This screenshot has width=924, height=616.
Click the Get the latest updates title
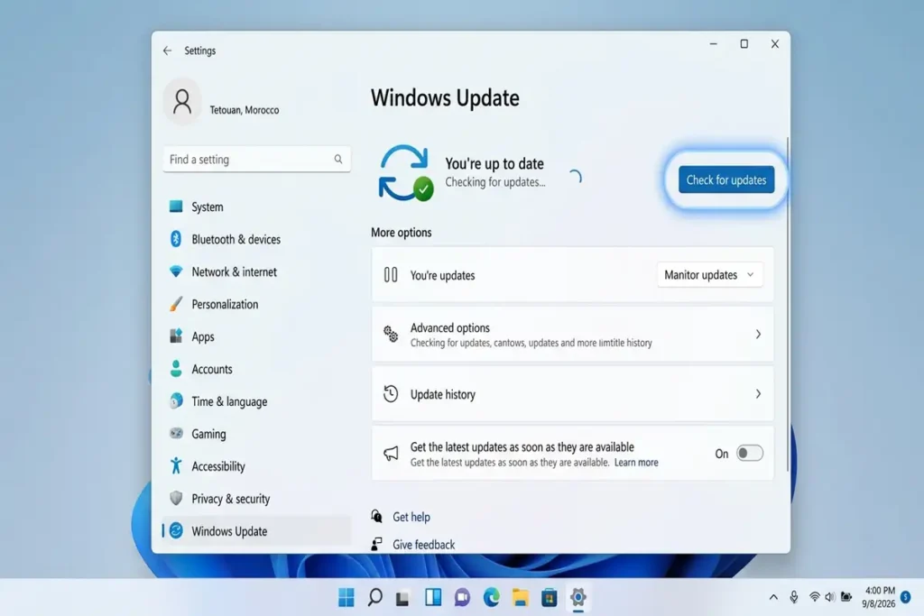(x=522, y=446)
